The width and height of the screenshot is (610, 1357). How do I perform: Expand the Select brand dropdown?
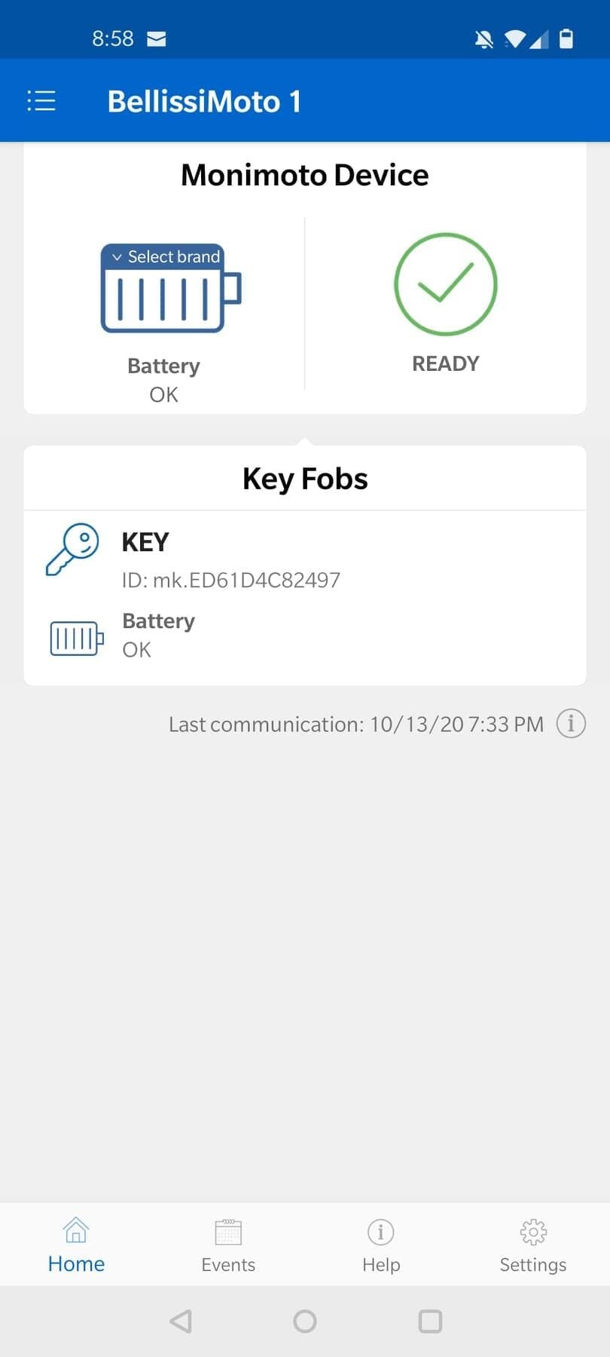click(166, 257)
